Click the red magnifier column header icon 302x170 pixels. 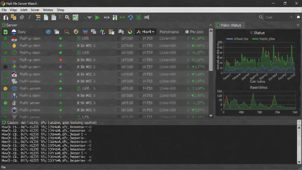[x=67, y=32]
